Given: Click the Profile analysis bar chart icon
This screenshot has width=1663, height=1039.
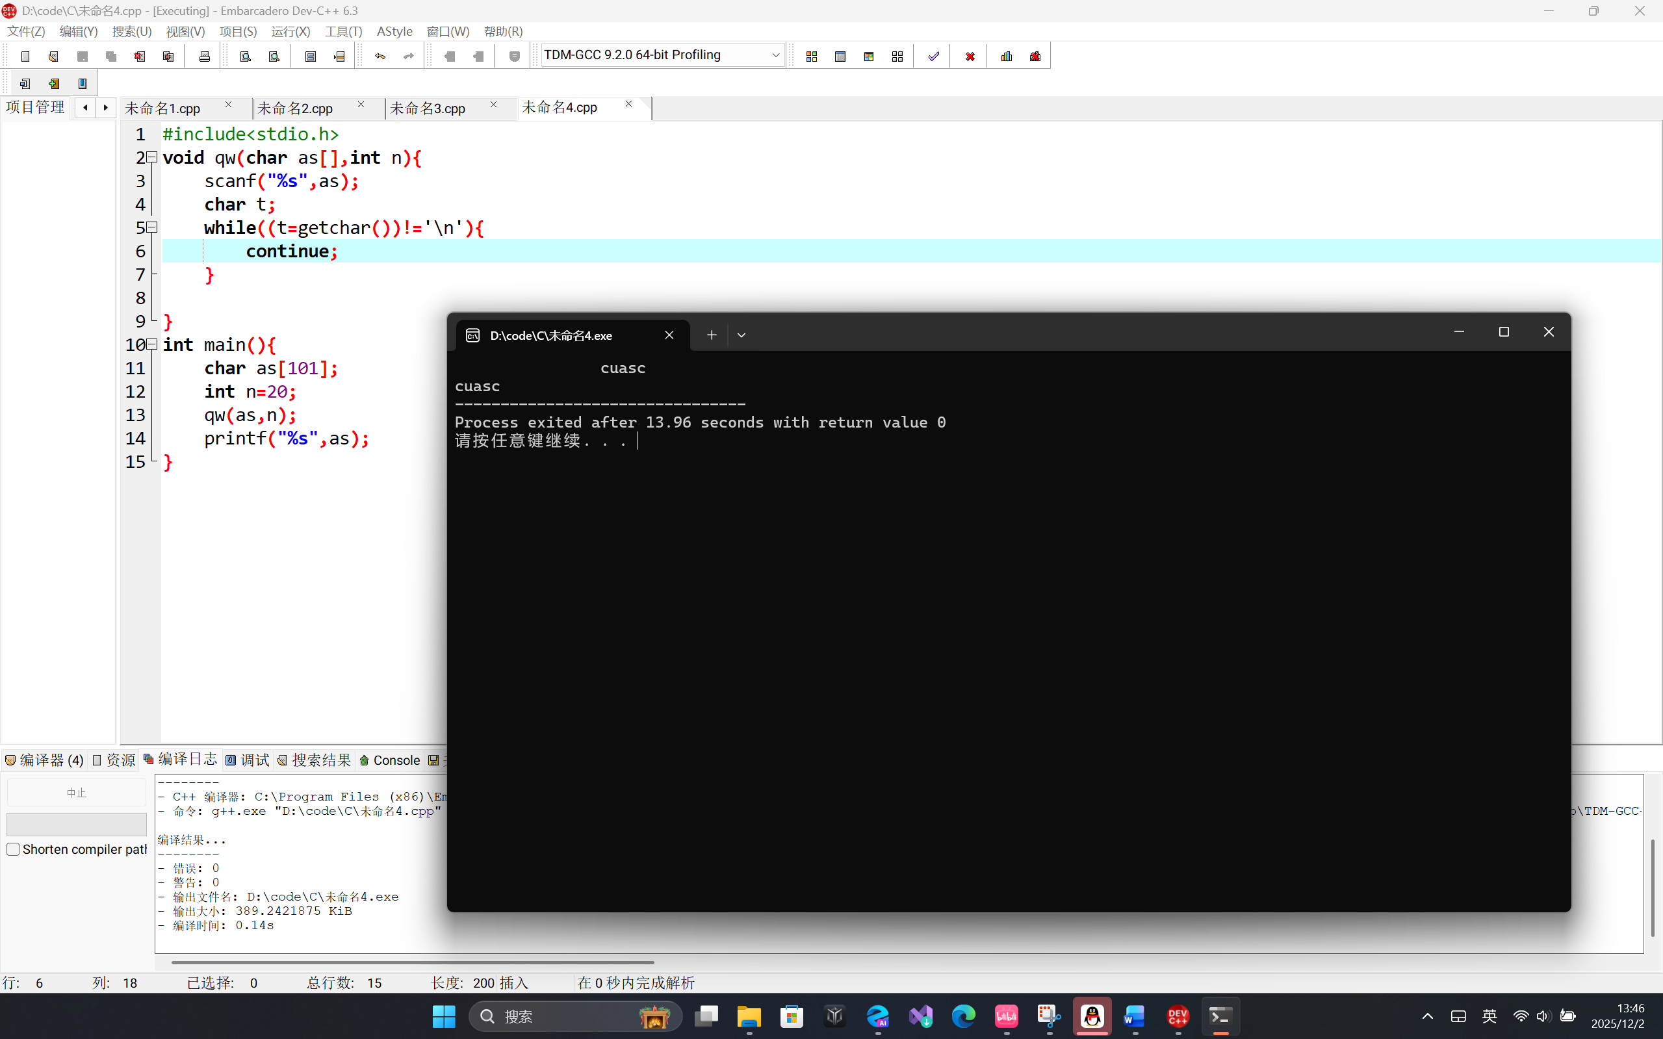Looking at the screenshot, I should click(1007, 57).
